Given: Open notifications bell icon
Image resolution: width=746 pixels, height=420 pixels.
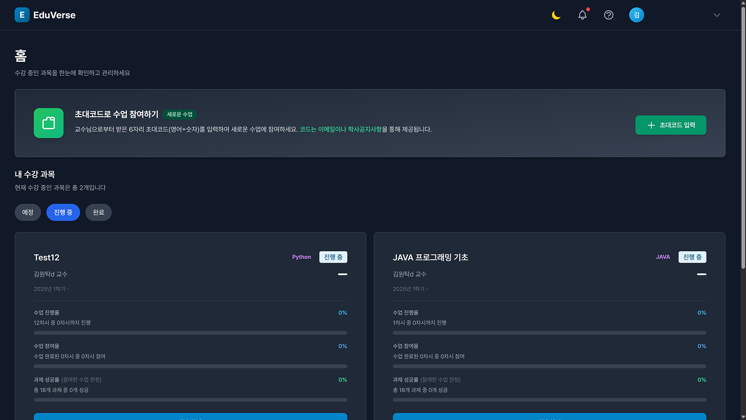Looking at the screenshot, I should [582, 15].
